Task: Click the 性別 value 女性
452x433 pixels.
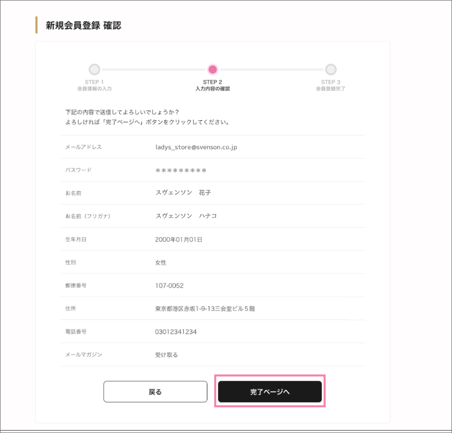Action: point(161,262)
